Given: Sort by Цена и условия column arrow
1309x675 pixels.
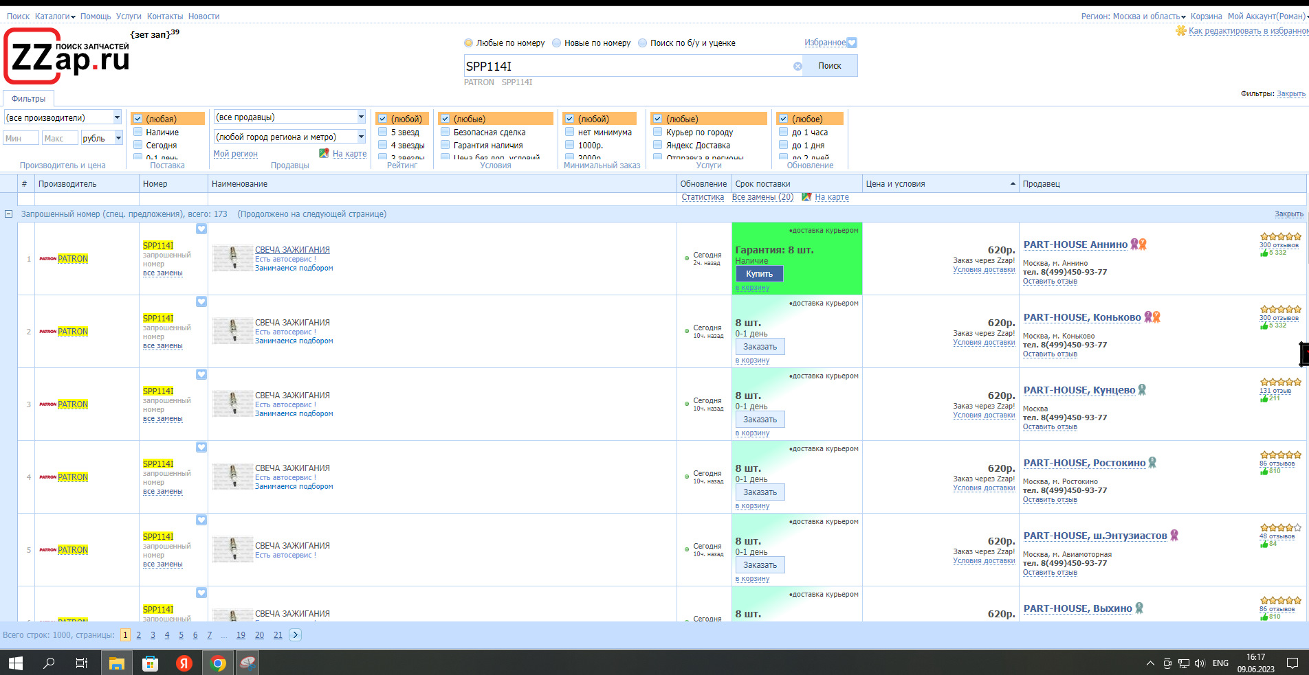Looking at the screenshot, I should pyautogui.click(x=1013, y=184).
